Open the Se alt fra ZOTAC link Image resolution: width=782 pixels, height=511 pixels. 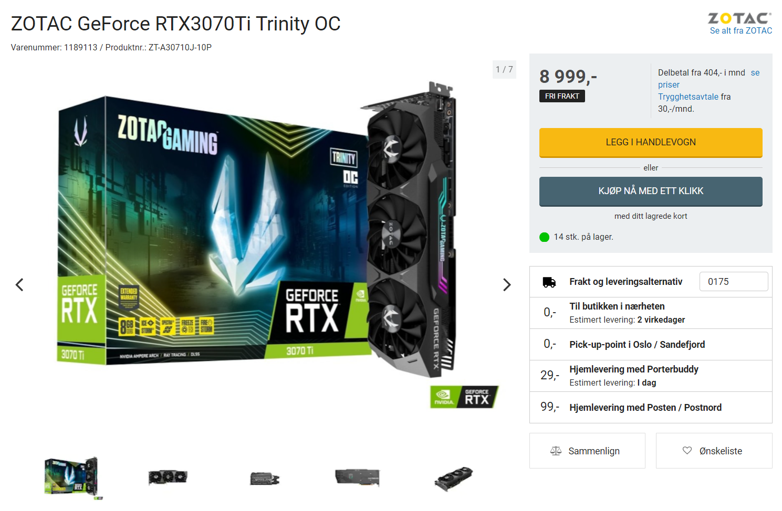(x=741, y=31)
